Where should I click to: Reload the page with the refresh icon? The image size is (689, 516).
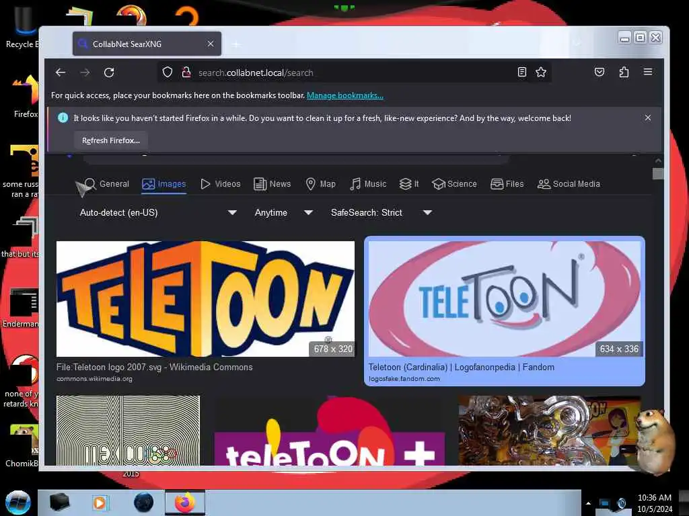tap(109, 73)
